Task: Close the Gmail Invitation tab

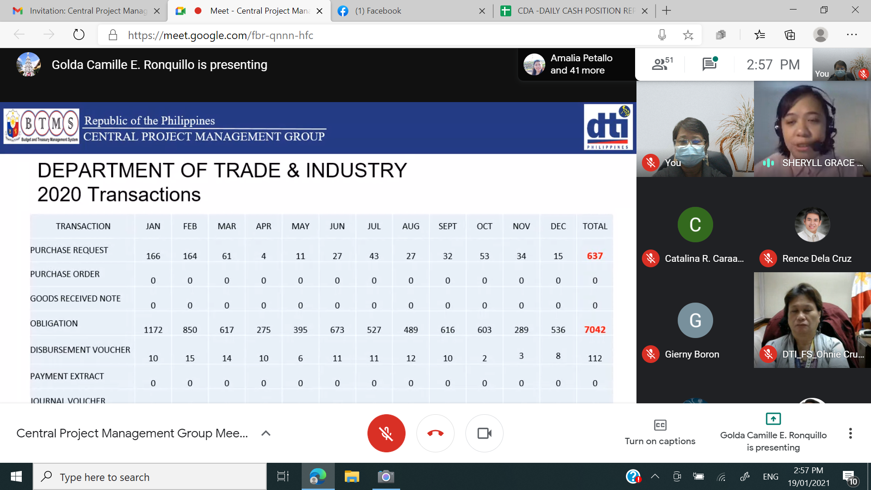Action: click(x=157, y=10)
